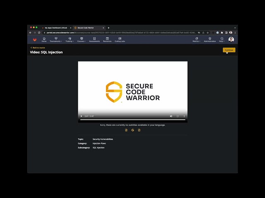Image resolution: width=265 pixels, height=198 pixels.
Task: Go back in browser history
Action: click(30, 33)
